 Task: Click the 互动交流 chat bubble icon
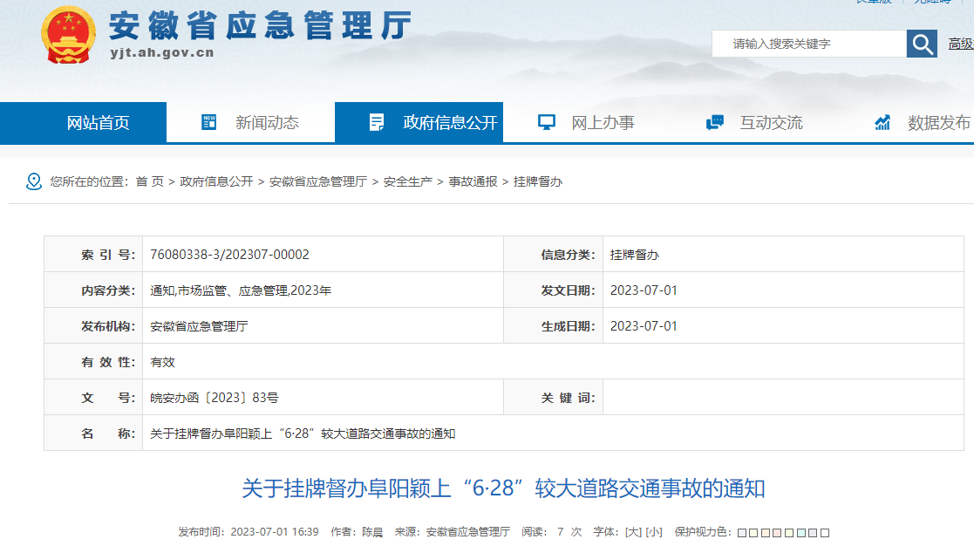pyautogui.click(x=715, y=122)
